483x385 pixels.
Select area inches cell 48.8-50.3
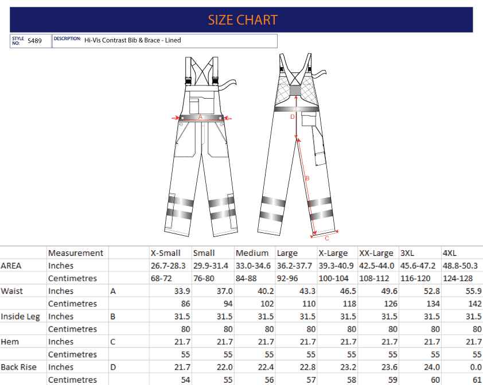(462, 266)
